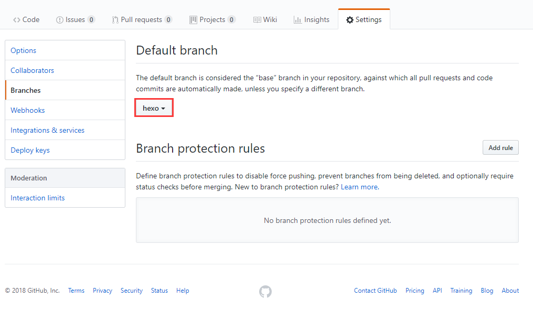Click the Settings gear icon
Viewport: 533px width, 310px height.
pos(349,20)
